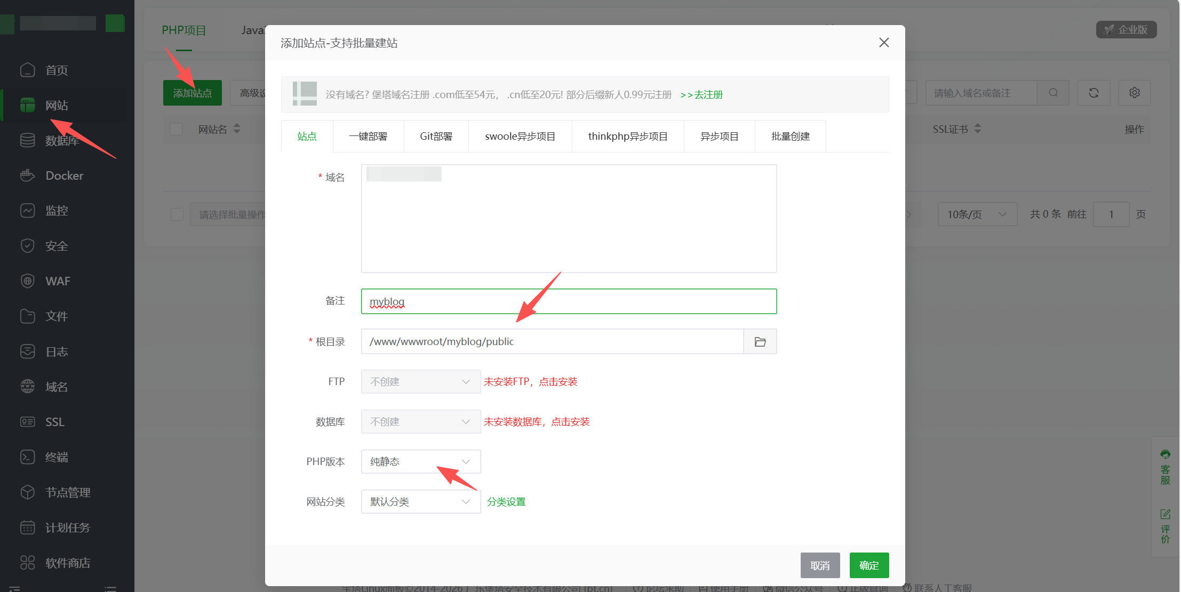This screenshot has height=592, width=1181.
Task: Click the WAF shield icon in sidebar
Action: 27,281
